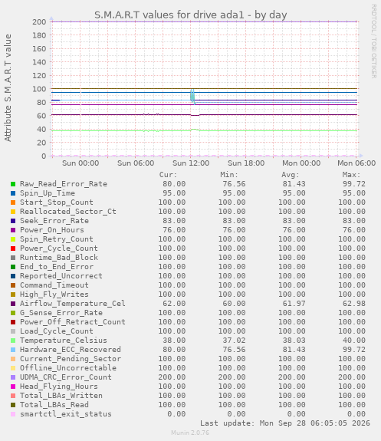Click the red Power_Cycle_Count legend swatch
Image resolution: width=381 pixels, height=441 pixels.
click(x=13, y=248)
